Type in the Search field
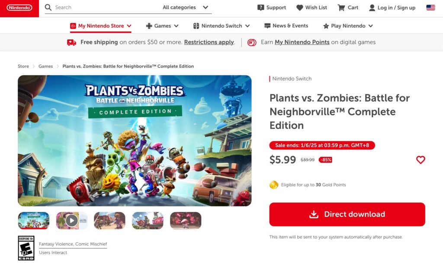The image size is (443, 267). click(104, 7)
